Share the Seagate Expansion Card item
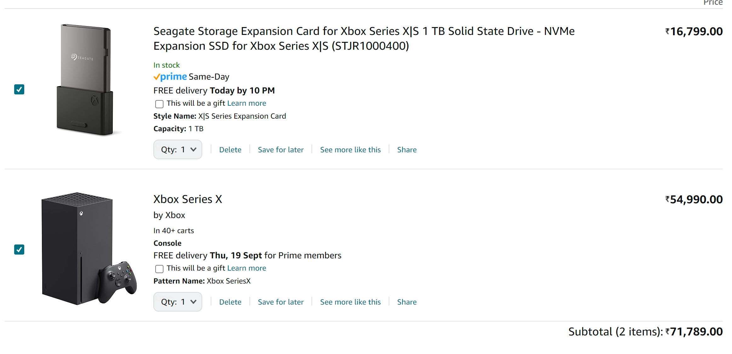 point(407,150)
